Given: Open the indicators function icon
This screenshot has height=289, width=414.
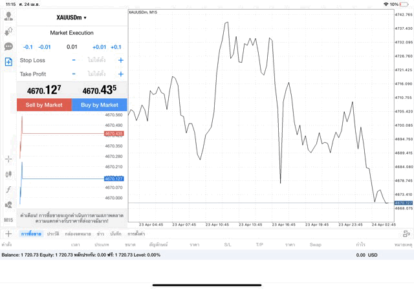Looking at the screenshot, I should point(8,189).
